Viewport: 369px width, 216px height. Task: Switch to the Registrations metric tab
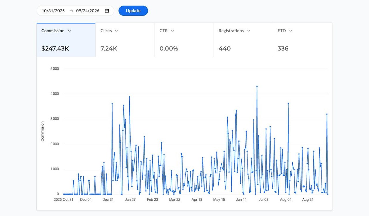click(x=243, y=40)
